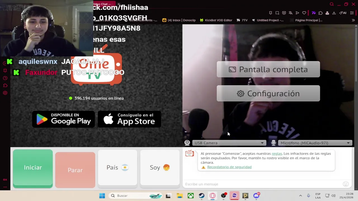358x201 pixels.
Task: Open the KickBot VOD Editor bookmark
Action: pyautogui.click(x=216, y=20)
